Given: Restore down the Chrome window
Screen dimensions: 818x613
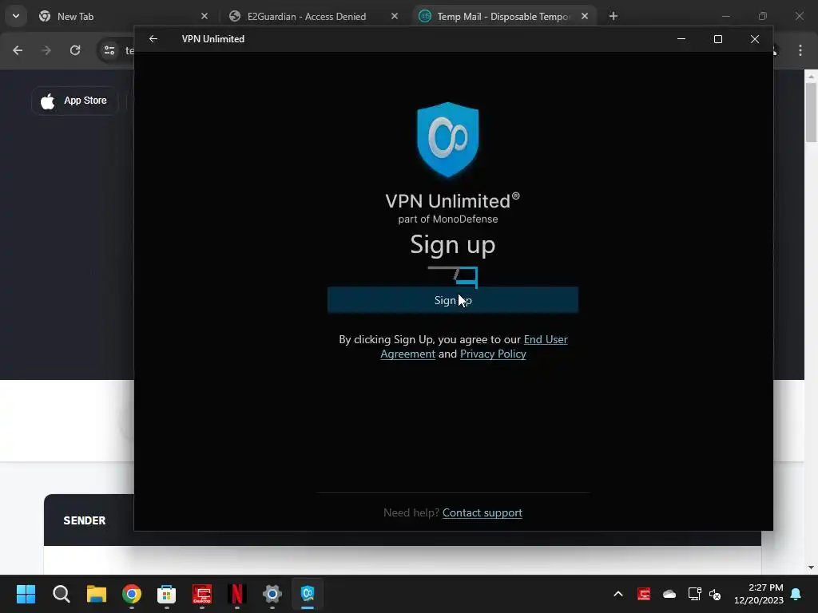Looking at the screenshot, I should click(763, 16).
